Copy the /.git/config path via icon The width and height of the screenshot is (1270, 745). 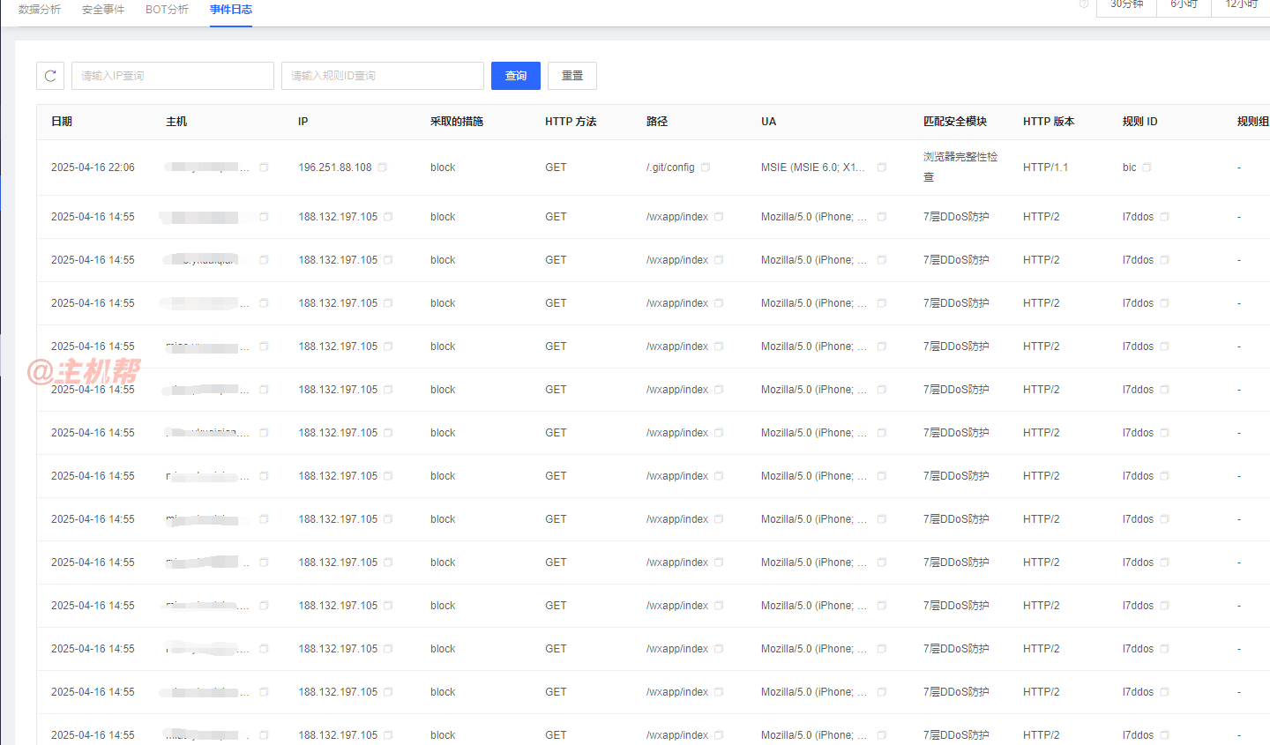[x=706, y=168]
